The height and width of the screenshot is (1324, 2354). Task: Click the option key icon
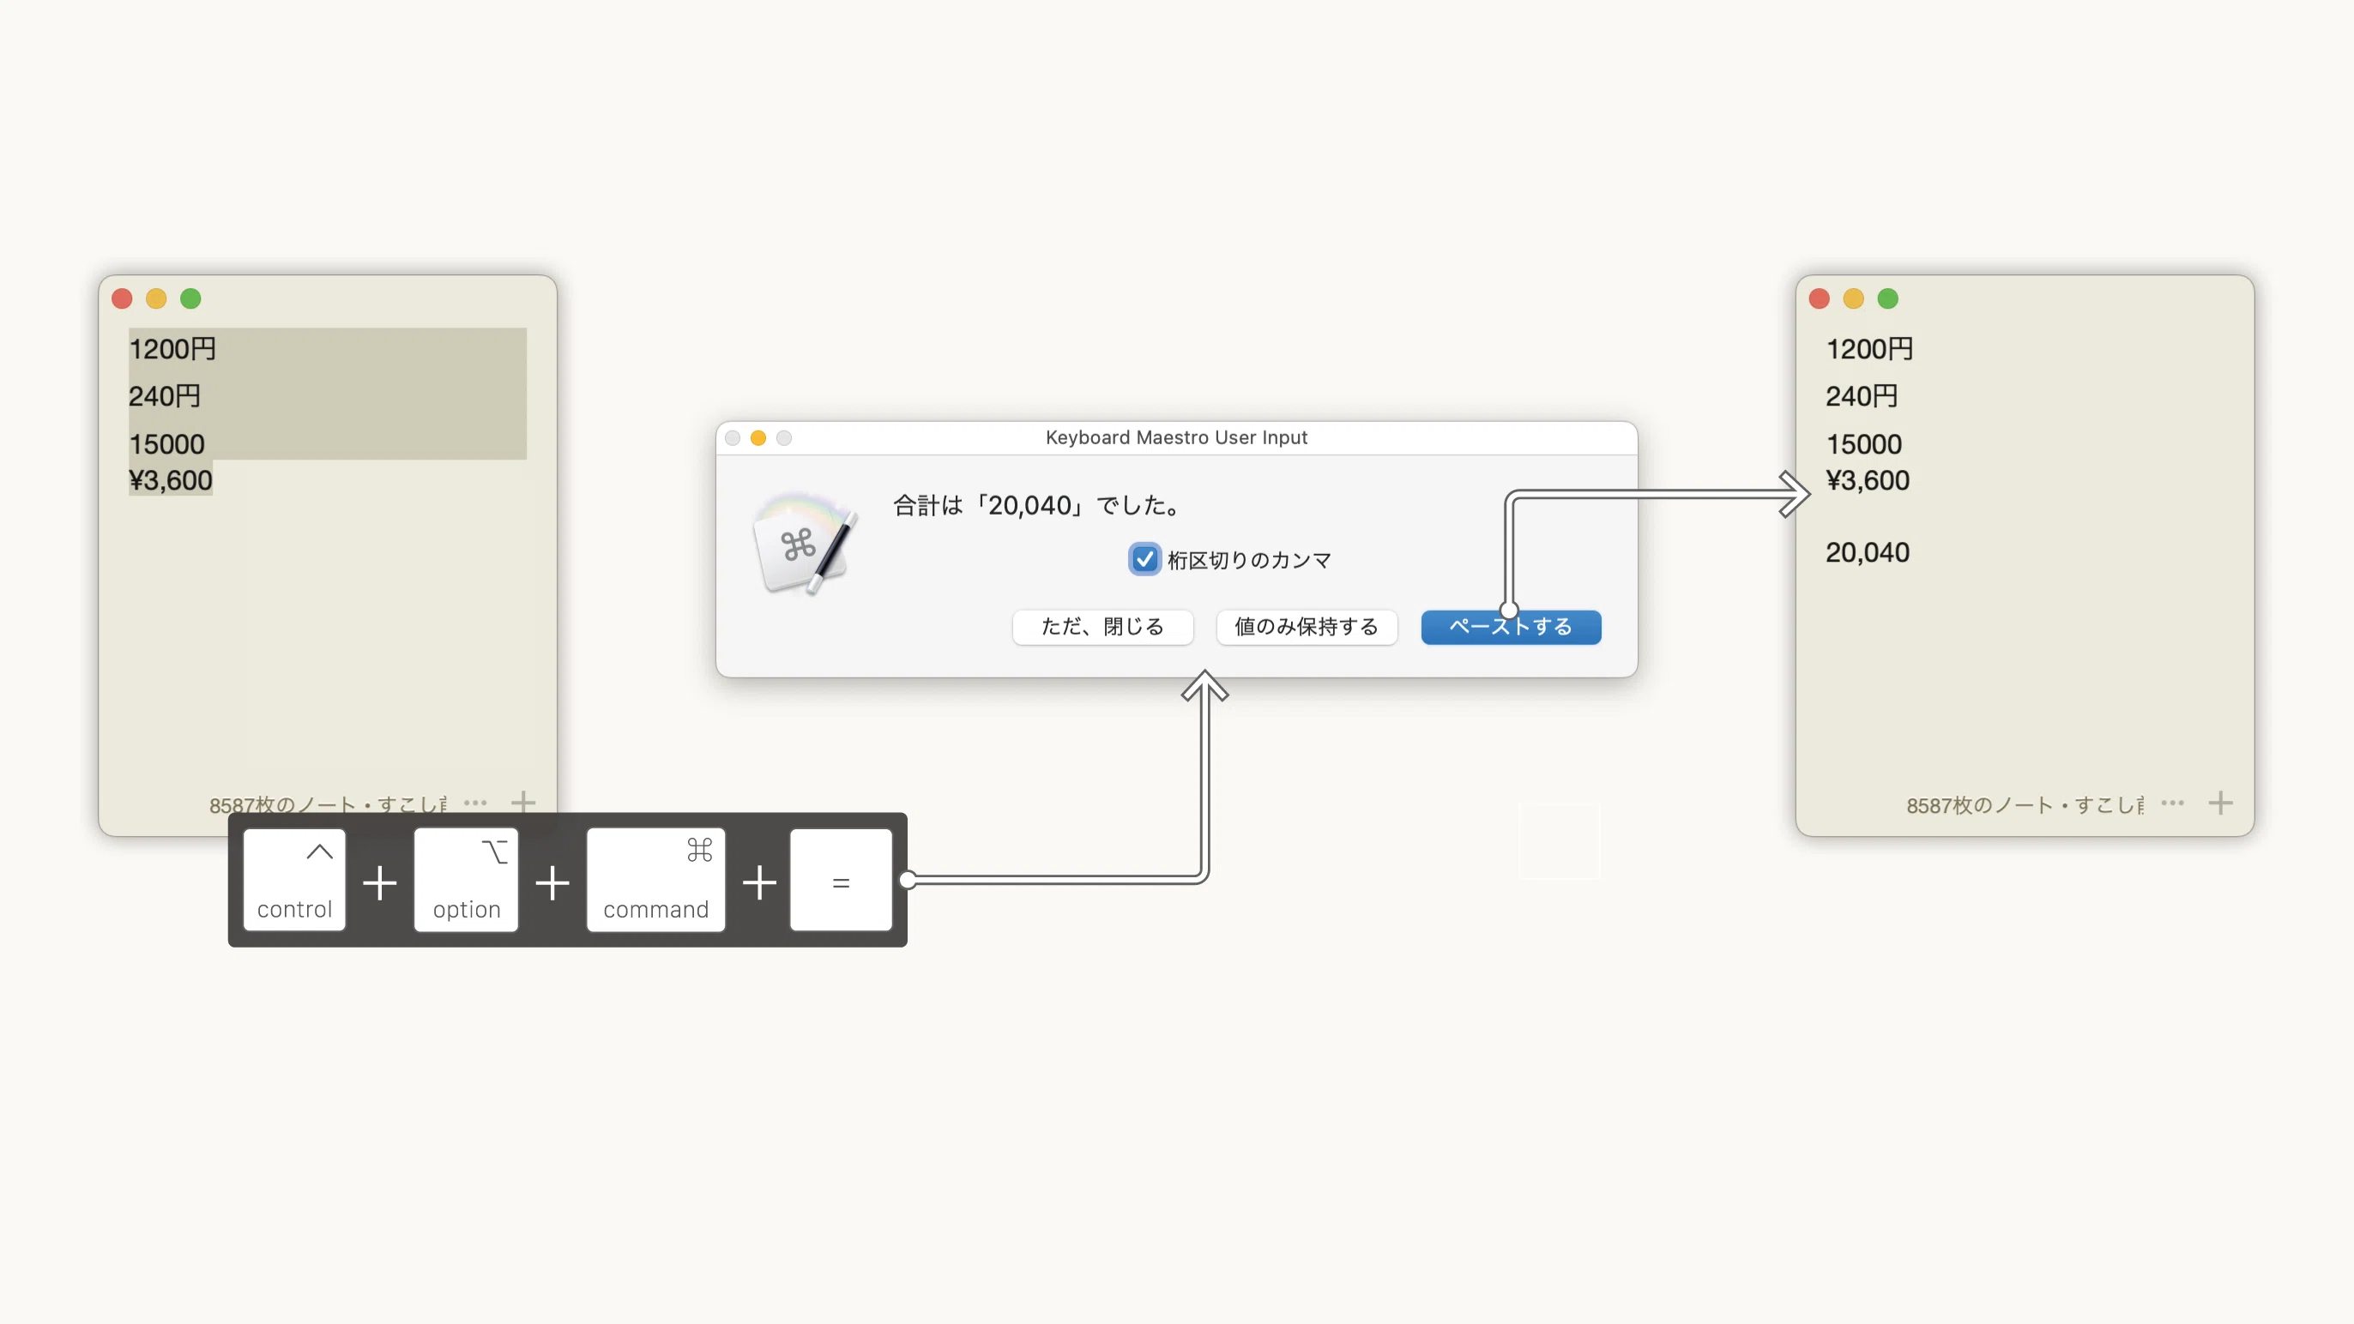click(466, 880)
